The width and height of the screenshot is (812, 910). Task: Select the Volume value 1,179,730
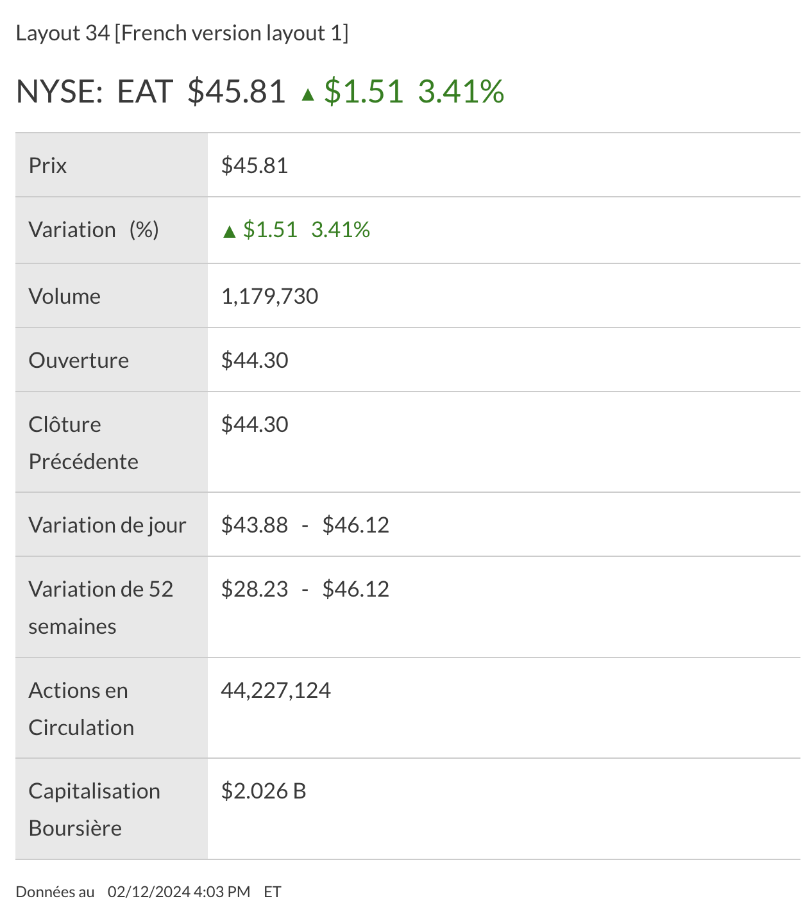pos(269,297)
